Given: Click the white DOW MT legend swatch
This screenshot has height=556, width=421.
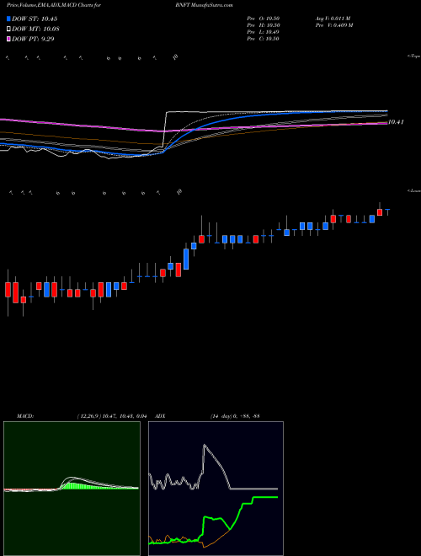Looking at the screenshot, I should pos(8,29).
